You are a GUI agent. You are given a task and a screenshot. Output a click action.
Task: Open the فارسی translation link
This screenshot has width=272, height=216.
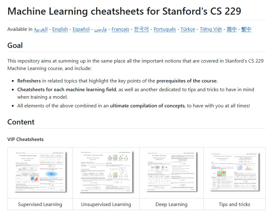[x=101, y=29]
